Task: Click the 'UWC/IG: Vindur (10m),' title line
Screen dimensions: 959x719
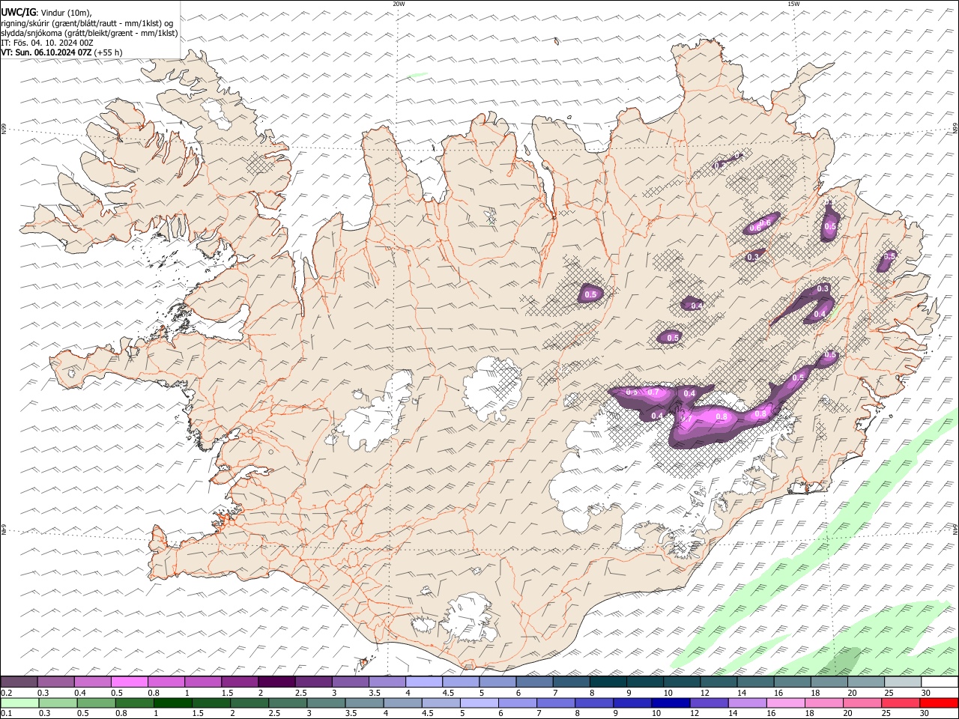Action: coord(46,13)
